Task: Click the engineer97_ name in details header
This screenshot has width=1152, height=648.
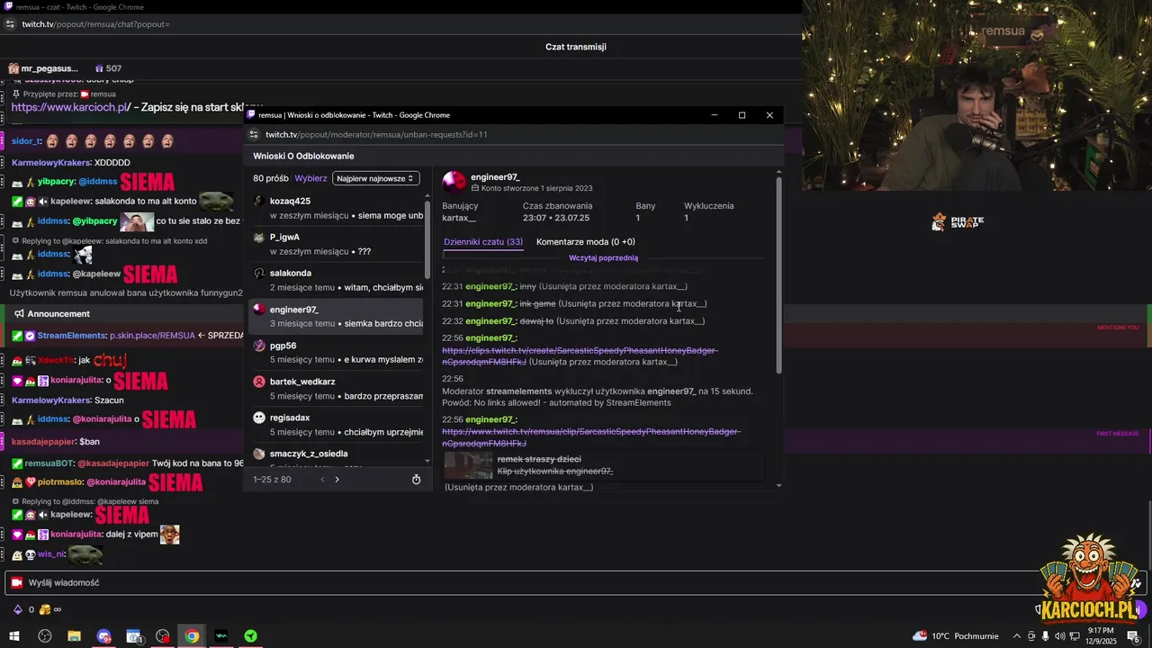Action: point(495,177)
